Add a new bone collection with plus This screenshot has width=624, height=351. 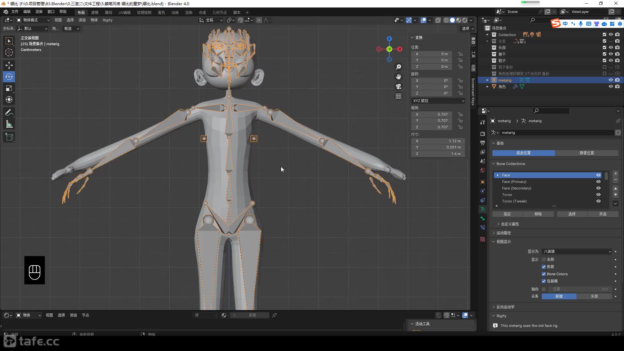coord(616,174)
